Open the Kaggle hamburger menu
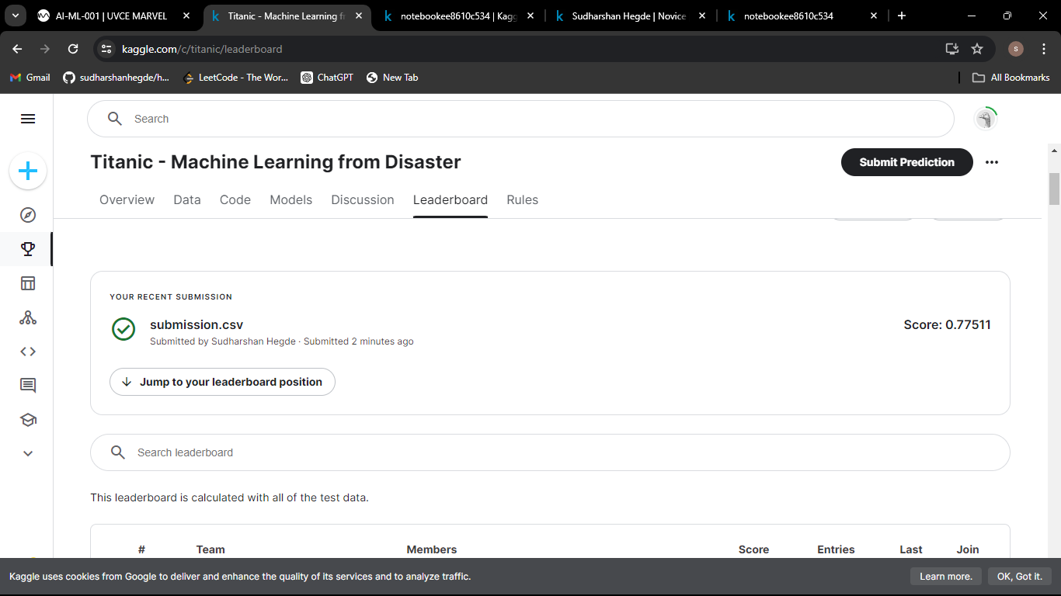Screen dimensions: 1061x596 [x=28, y=119]
